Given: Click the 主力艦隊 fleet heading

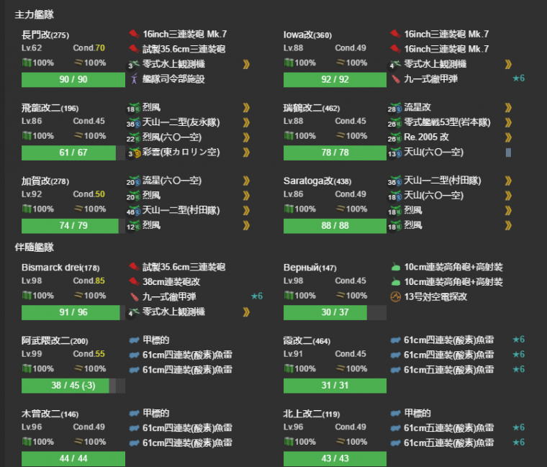Looking at the screenshot, I should tap(35, 14).
